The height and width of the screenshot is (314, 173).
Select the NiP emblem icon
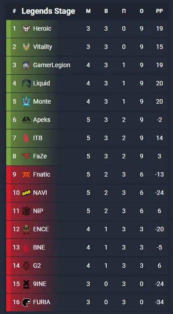(x=26, y=211)
